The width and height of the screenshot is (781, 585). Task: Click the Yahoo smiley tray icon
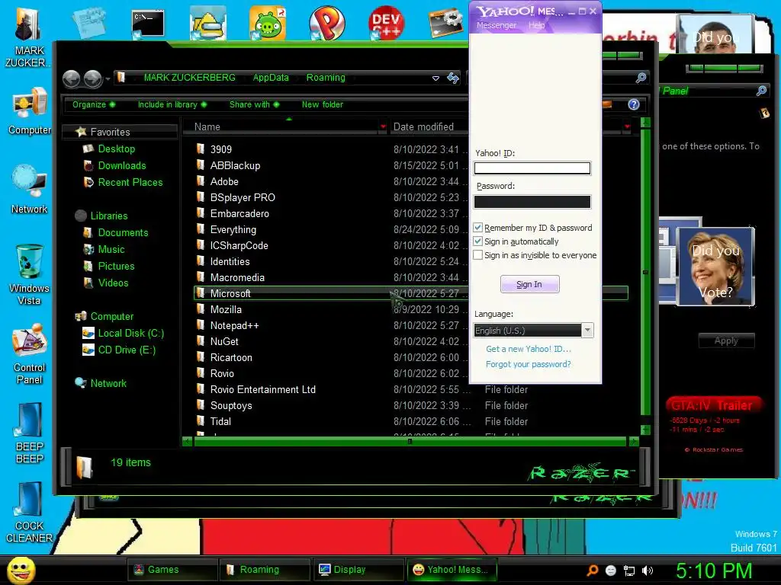pos(611,571)
